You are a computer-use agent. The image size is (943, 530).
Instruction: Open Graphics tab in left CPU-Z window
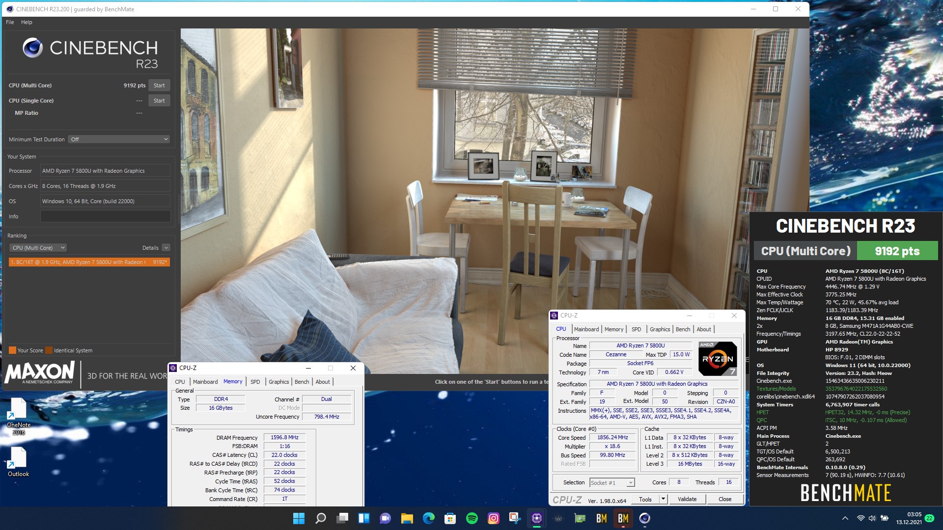pos(278,382)
